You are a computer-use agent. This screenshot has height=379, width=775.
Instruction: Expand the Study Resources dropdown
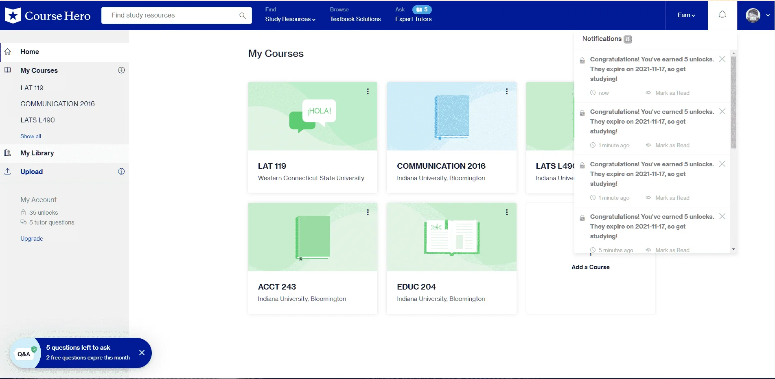pyautogui.click(x=290, y=19)
